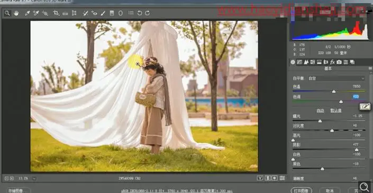The height and width of the screenshot is (193, 373).
Task: Click the Save Image button
Action: [16, 191]
